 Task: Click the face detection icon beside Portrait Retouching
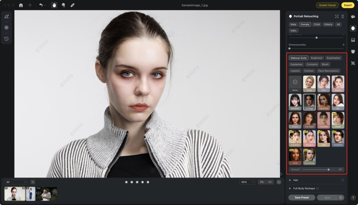coord(337,16)
